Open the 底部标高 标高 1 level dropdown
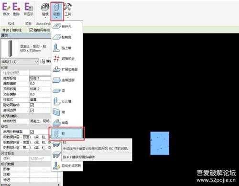This screenshot has height=186, width=239. [40, 78]
